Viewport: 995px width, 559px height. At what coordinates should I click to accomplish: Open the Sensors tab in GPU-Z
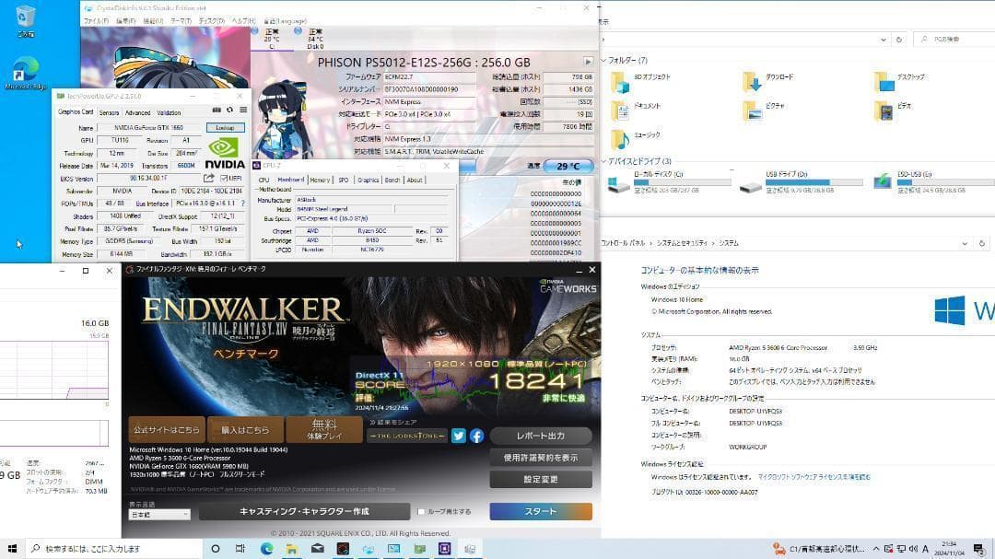109,112
